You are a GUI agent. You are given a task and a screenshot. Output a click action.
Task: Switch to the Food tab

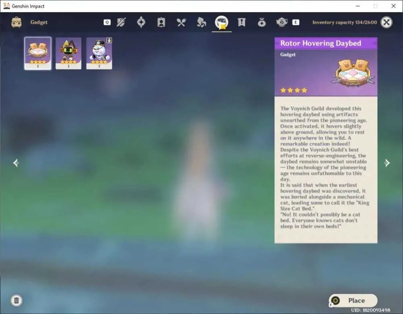tap(181, 22)
